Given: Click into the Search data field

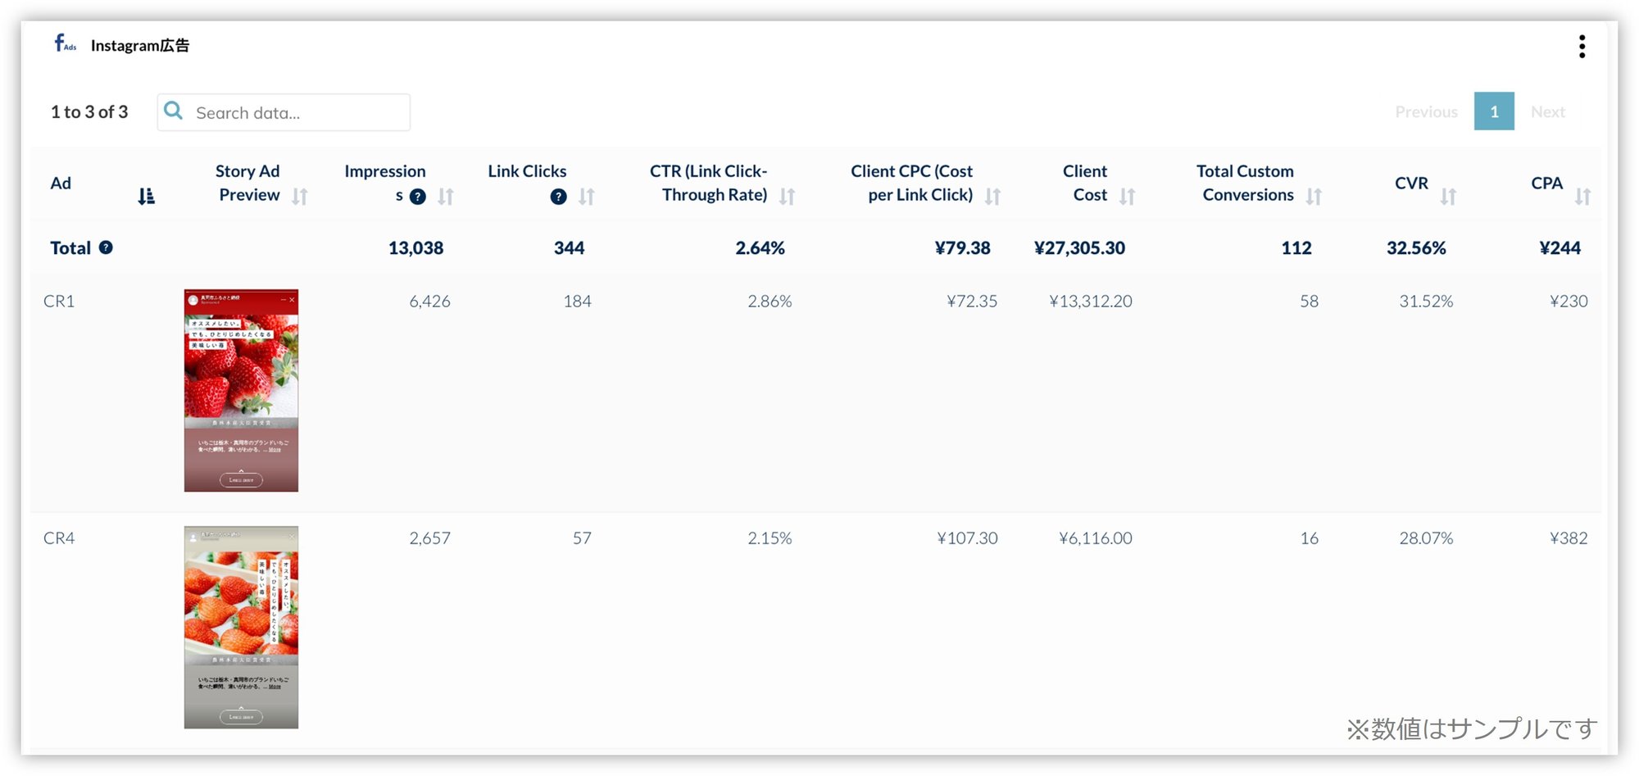Looking at the screenshot, I should point(284,112).
